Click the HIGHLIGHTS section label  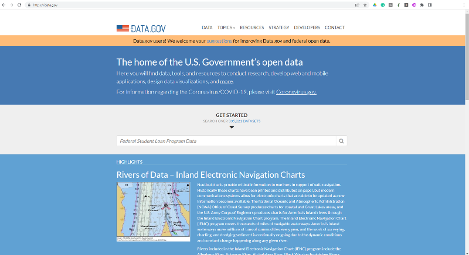(129, 162)
